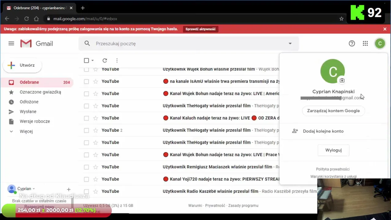Screen dimensions: 391x220
Task: Star the Yoji720 live email
Action: point(96,179)
